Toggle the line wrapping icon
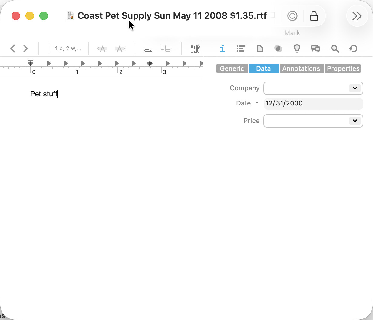Image resolution: width=373 pixels, height=320 pixels. coord(147,48)
